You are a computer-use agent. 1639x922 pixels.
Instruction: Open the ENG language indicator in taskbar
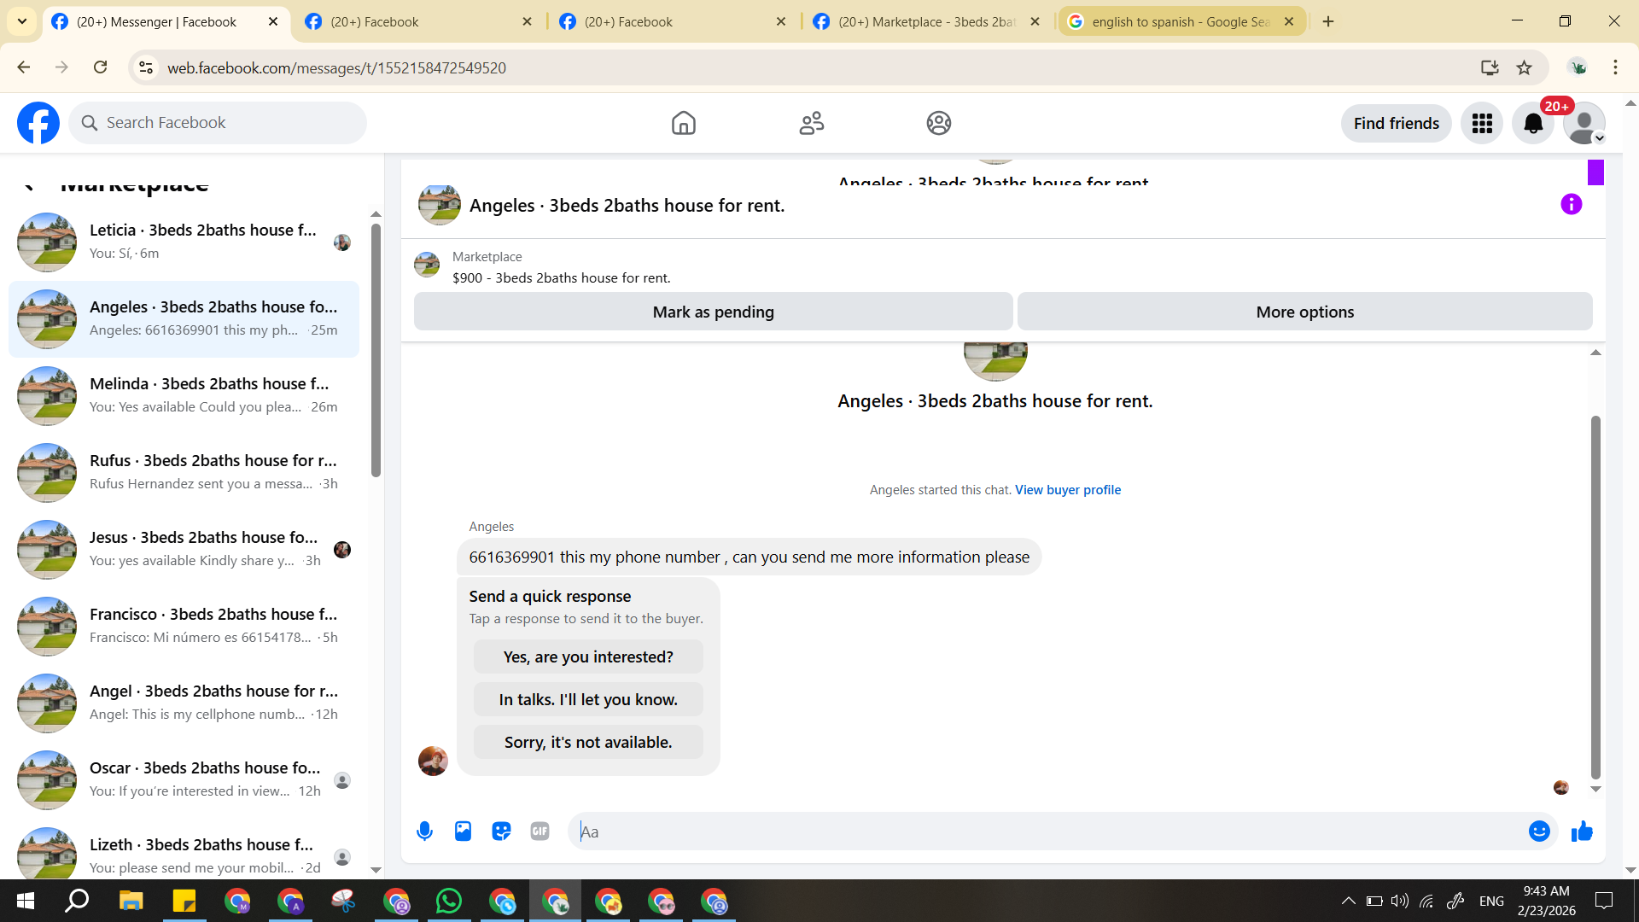pos(1491,902)
